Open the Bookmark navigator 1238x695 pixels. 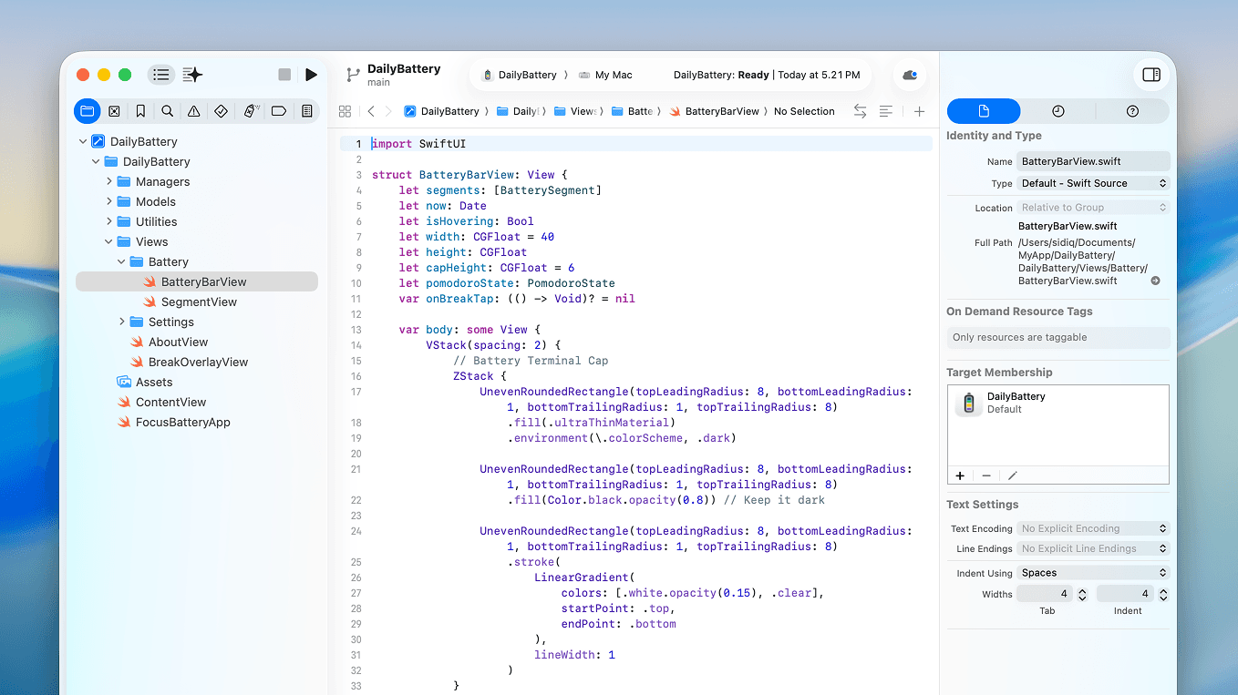(x=140, y=111)
